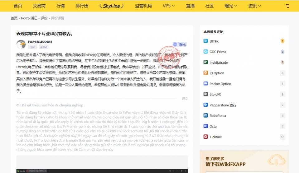Screen dimensions: 299x173
Task: Open the Tickmill broker name link
Action: [216, 137]
